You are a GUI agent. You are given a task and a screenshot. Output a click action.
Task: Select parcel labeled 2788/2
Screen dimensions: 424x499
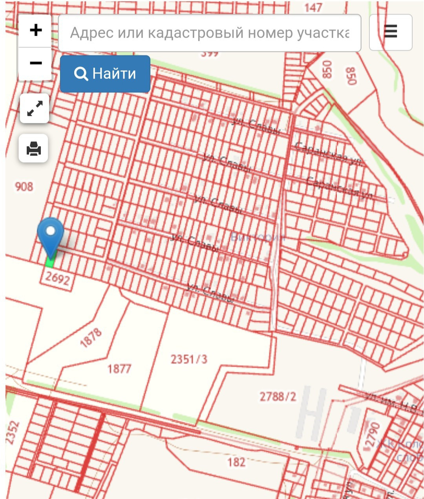coord(278,396)
